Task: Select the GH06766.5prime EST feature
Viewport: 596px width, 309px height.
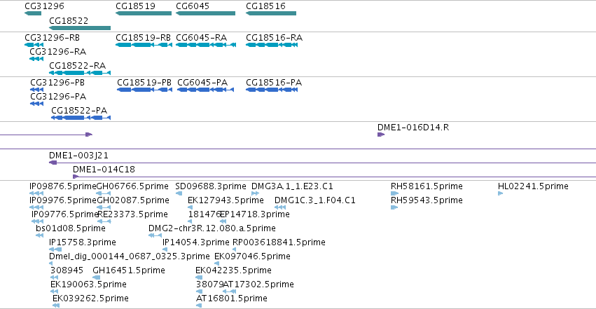Action: point(103,193)
